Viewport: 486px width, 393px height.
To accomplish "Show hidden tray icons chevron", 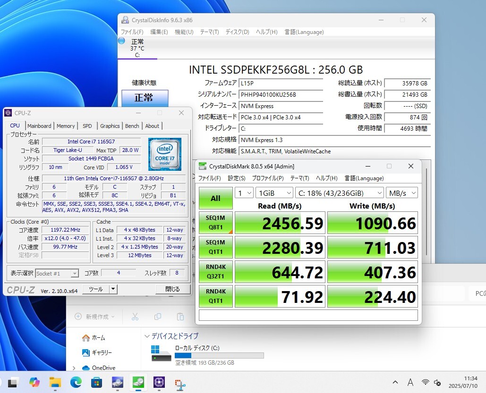I will 395,383.
